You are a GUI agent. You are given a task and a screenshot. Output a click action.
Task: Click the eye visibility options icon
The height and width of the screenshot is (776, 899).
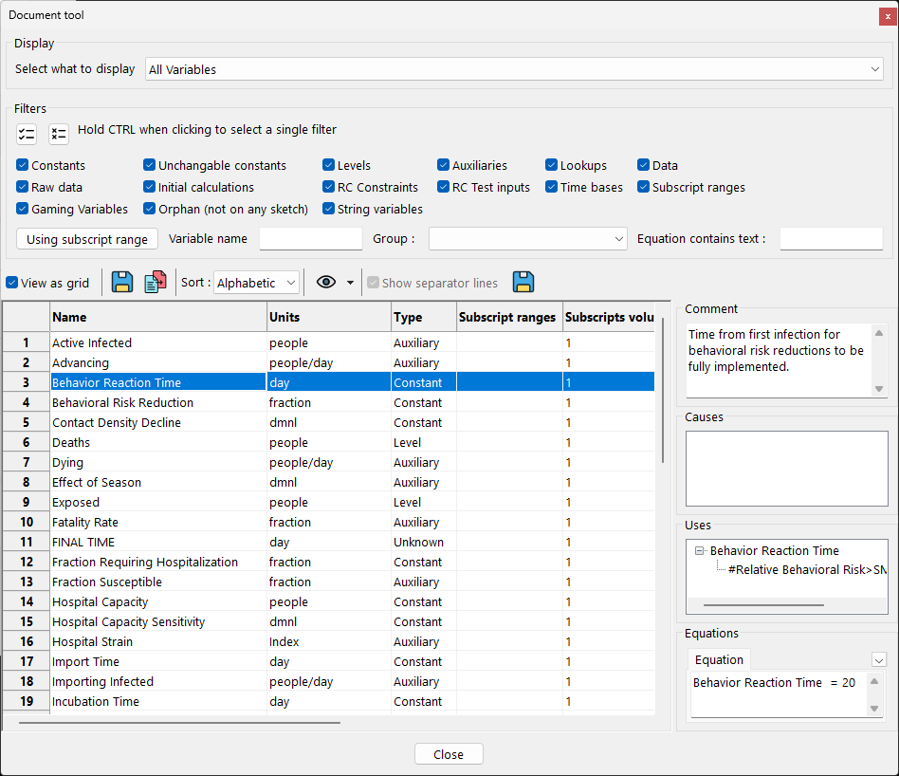coord(325,282)
